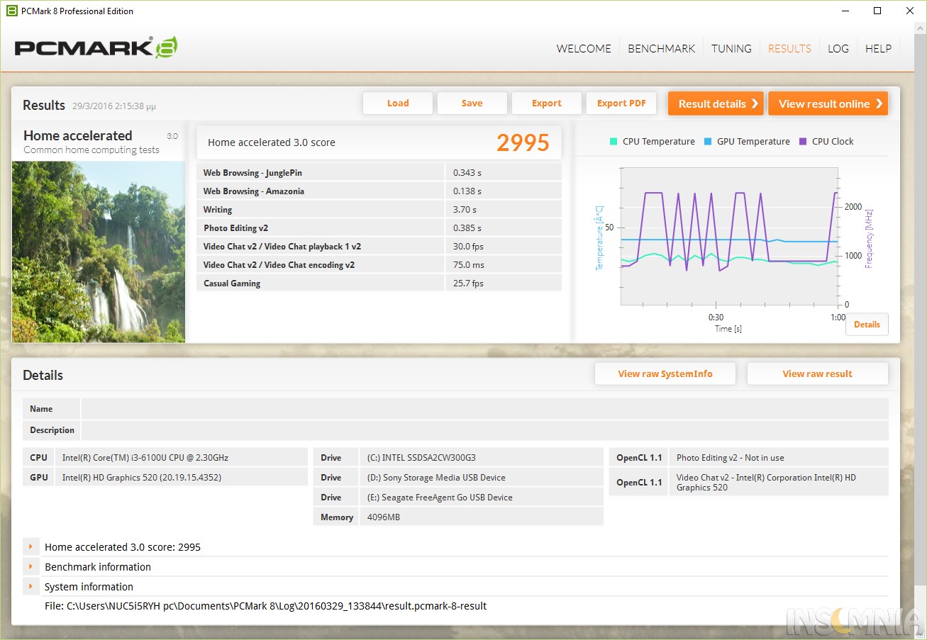Viewport: 927px width, 640px height.
Task: Click the result file path text
Action: 265,606
